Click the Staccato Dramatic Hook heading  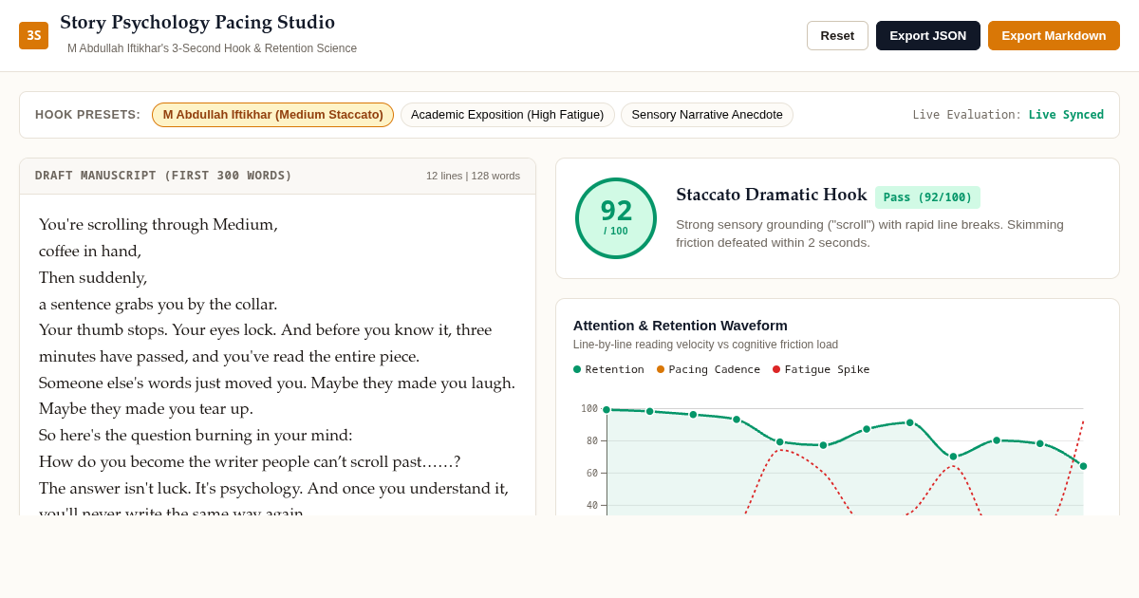(x=771, y=195)
